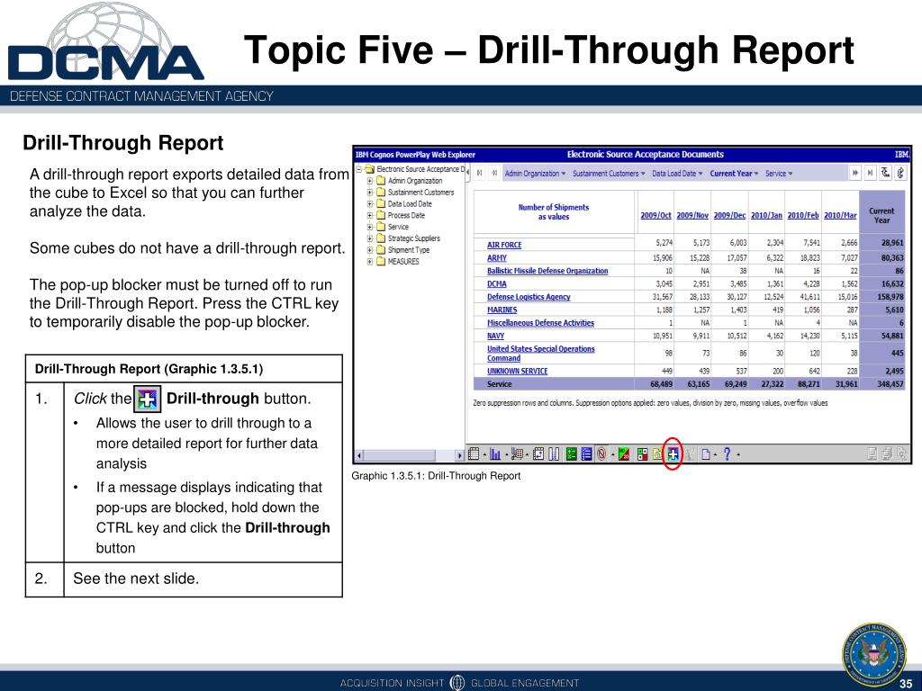Click the Ballistic Missile Defense Organization link
This screenshot has width=922, height=691.
pyautogui.click(x=547, y=271)
